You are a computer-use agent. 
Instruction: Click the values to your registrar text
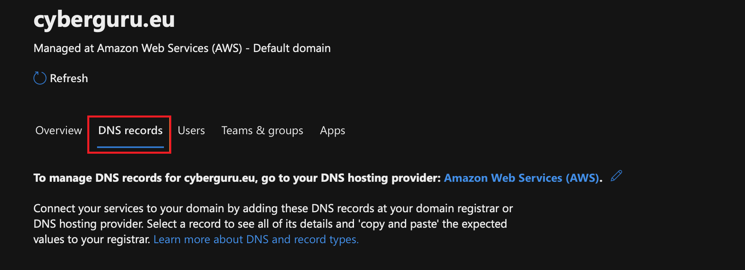coord(92,239)
